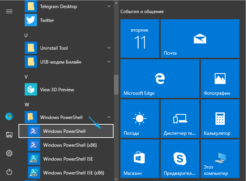Viewport: 246px width, 181px height.
Task: Click the power button icon
Action: 9,172
